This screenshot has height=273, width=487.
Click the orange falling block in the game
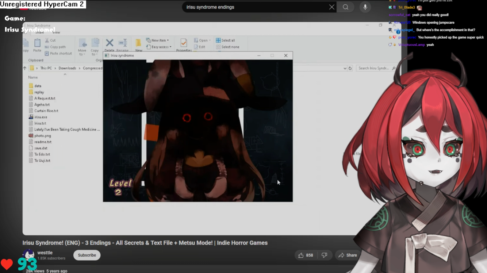151,132
